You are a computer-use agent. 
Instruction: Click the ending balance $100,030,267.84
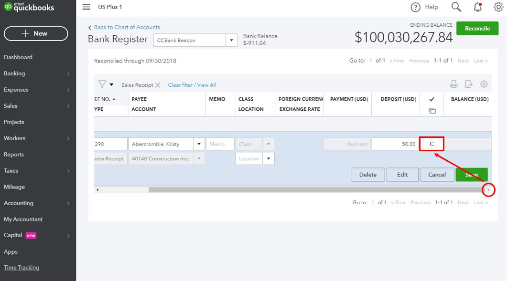(x=403, y=37)
